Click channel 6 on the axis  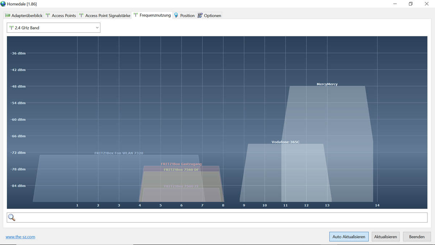click(182, 205)
